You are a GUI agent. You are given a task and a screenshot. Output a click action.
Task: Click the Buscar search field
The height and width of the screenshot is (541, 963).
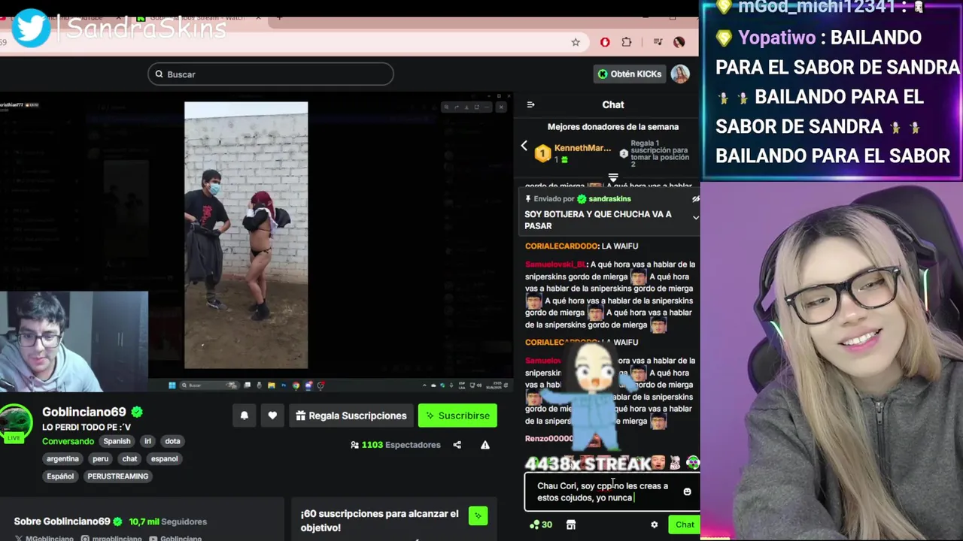271,74
